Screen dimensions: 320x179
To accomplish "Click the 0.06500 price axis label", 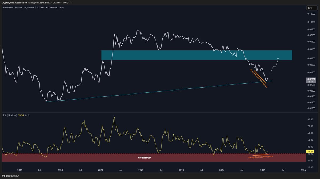I will pyautogui.click(x=311, y=42).
